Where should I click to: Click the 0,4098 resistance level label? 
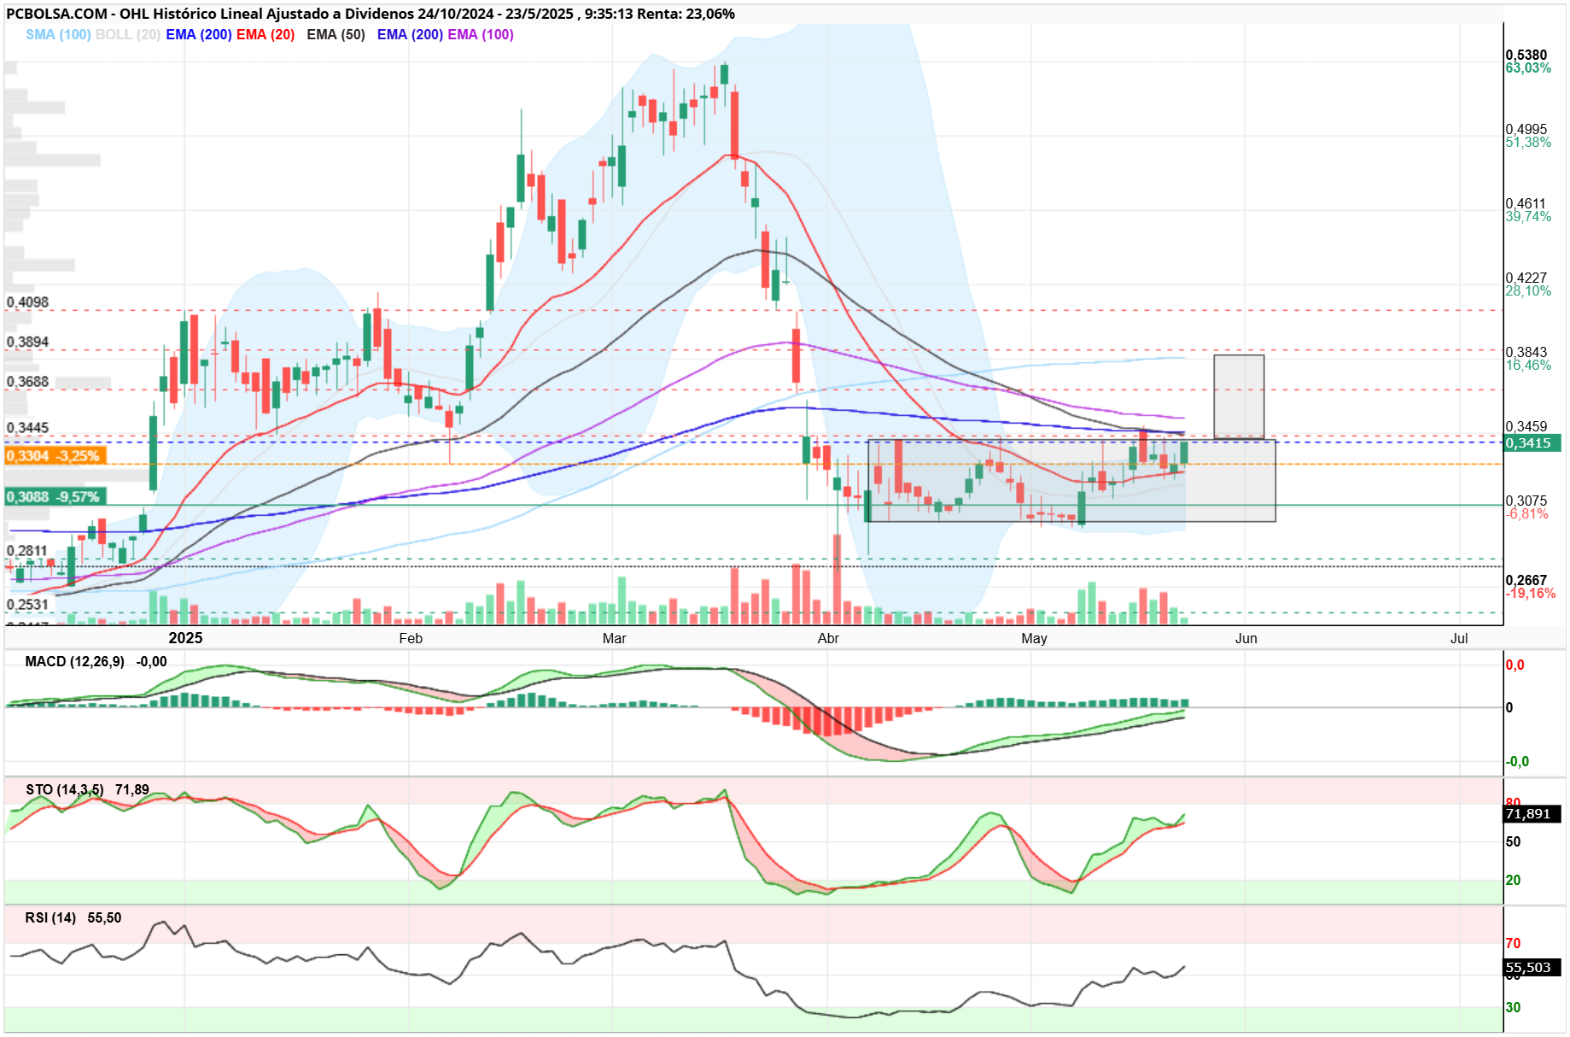point(28,302)
